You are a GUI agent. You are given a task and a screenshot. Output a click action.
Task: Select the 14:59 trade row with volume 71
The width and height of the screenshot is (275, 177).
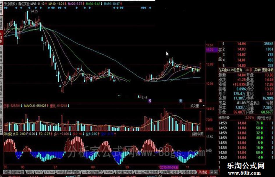point(246,123)
